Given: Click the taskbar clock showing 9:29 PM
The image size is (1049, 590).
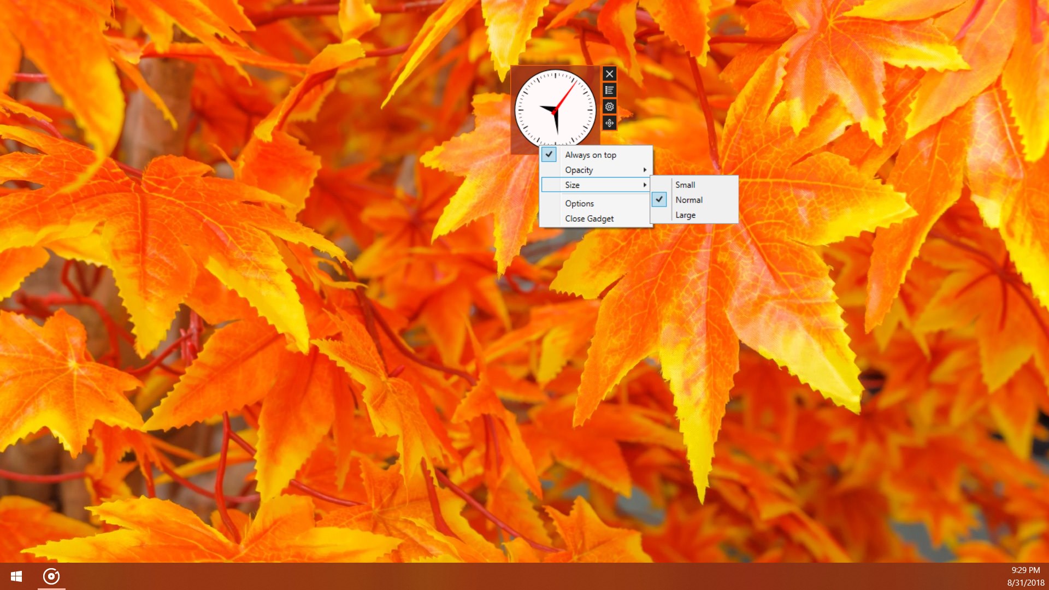Looking at the screenshot, I should click(1025, 570).
